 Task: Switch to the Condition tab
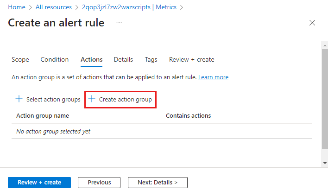(55, 60)
